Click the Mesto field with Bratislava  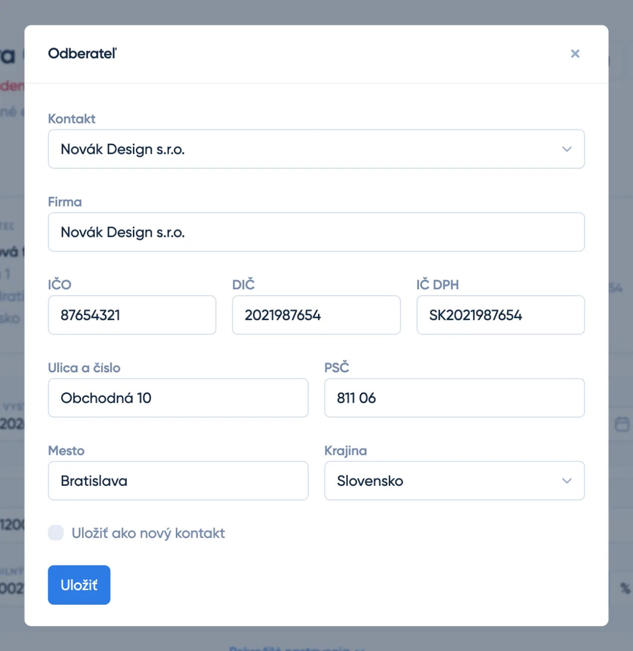pyautogui.click(x=178, y=481)
